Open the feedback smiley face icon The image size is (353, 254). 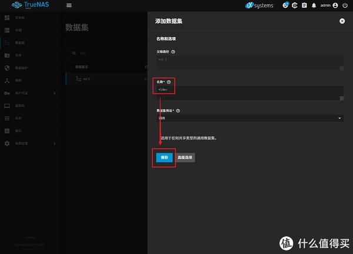285,5
